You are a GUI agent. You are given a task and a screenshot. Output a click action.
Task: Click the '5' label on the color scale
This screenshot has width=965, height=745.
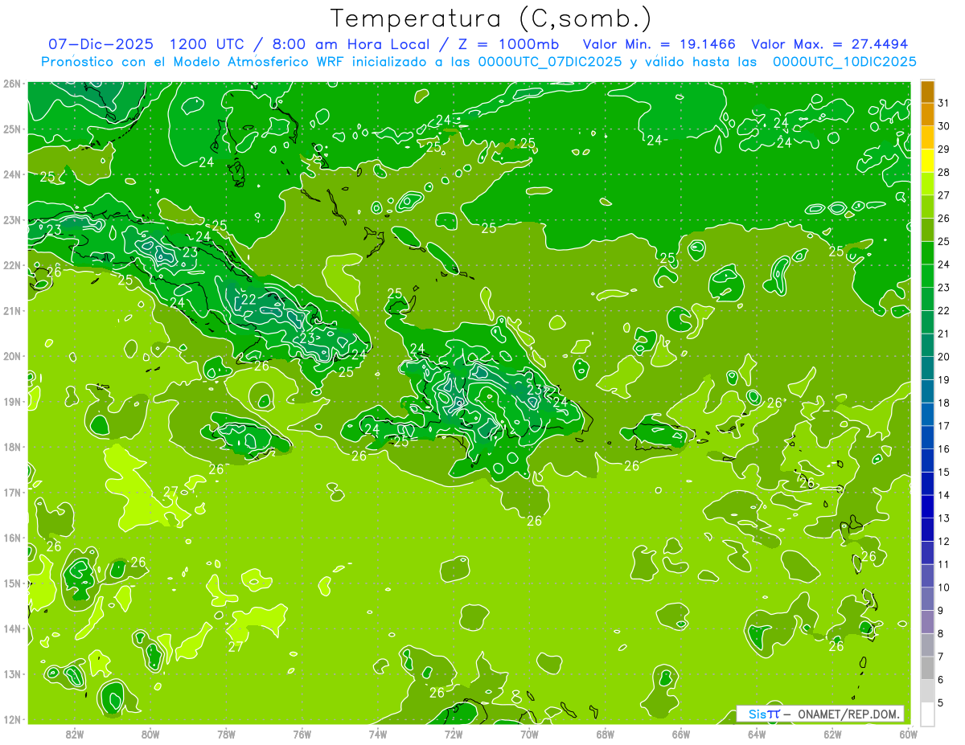point(941,703)
